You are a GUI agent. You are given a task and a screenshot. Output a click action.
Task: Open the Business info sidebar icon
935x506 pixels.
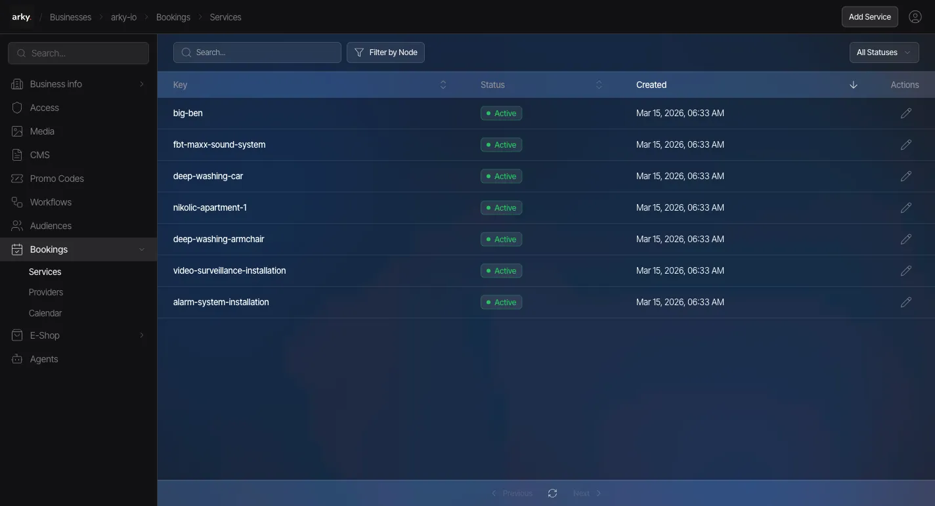16,84
